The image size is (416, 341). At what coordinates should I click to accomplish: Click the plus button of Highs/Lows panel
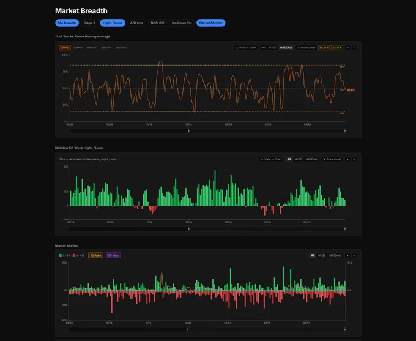click(347, 159)
